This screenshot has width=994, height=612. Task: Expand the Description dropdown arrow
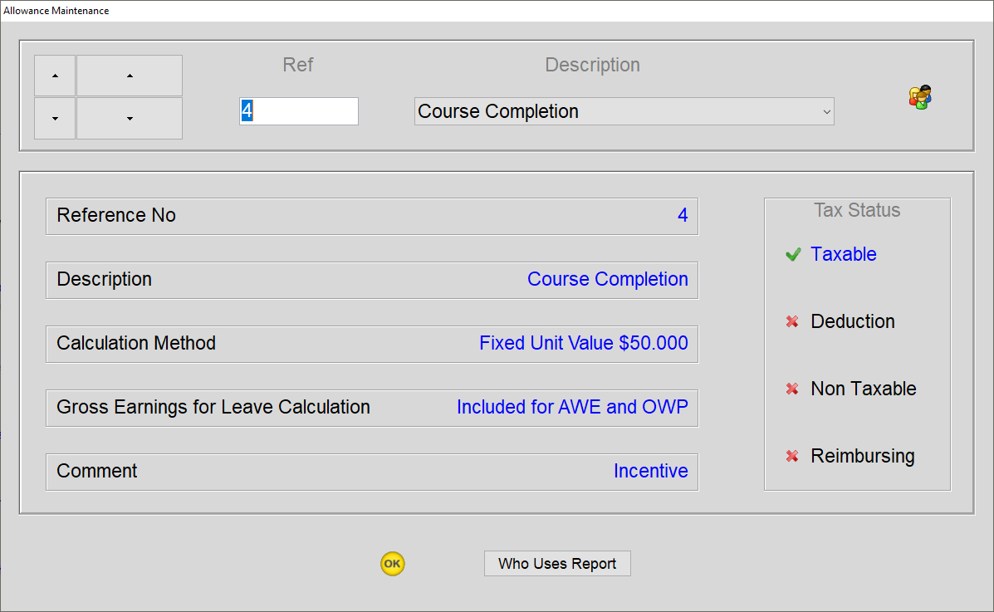click(826, 111)
